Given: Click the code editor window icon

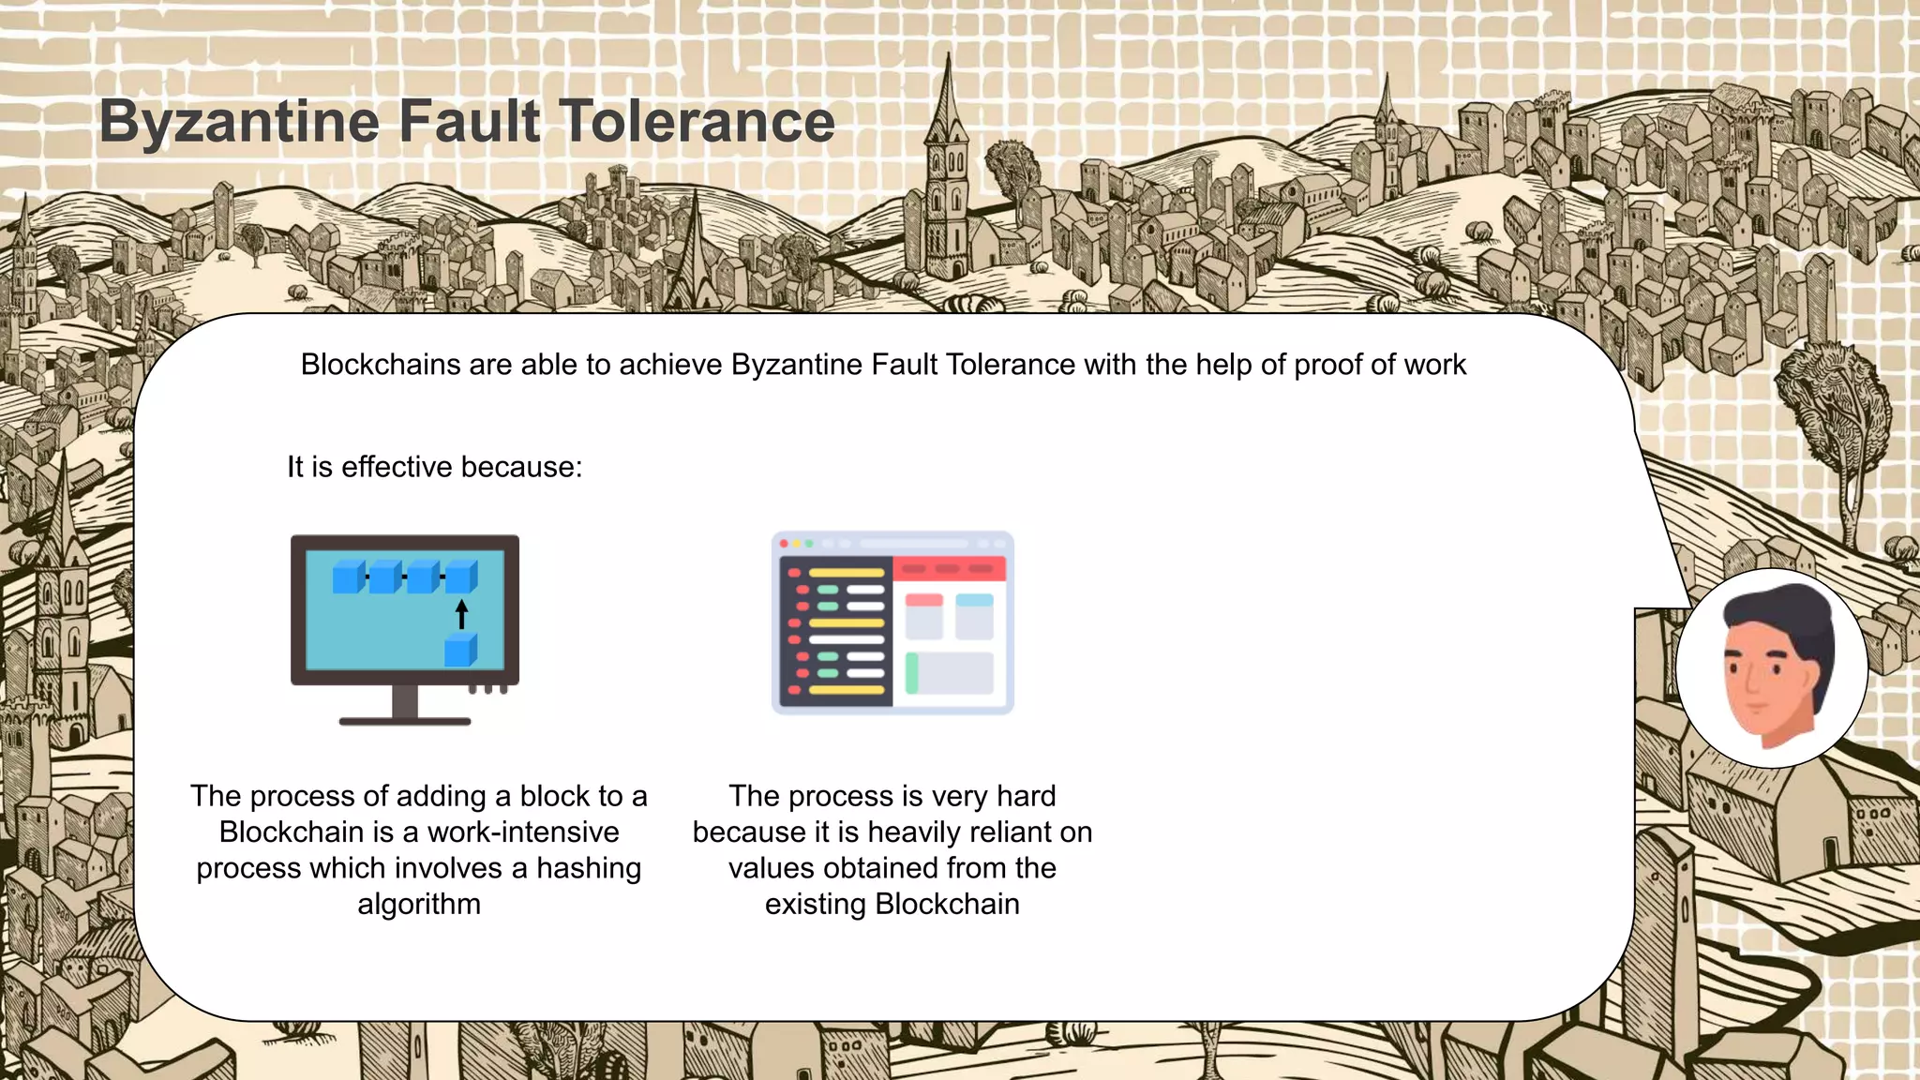Looking at the screenshot, I should [892, 622].
